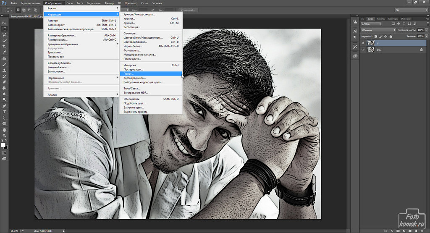Switch to the История tab

tap(406, 19)
